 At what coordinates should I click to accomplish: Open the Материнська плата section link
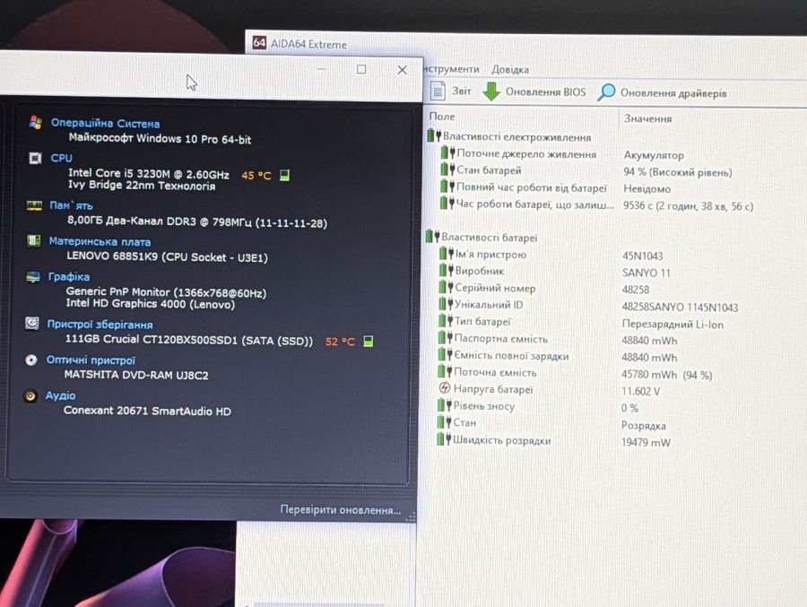[100, 241]
